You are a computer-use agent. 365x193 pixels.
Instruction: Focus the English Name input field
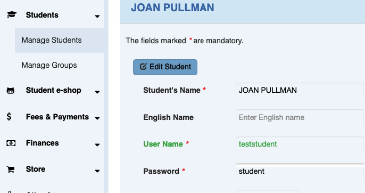[300, 117]
